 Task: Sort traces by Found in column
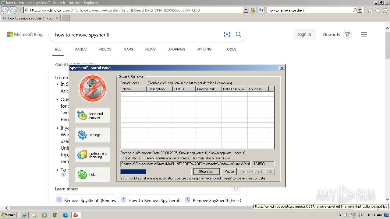(258, 89)
